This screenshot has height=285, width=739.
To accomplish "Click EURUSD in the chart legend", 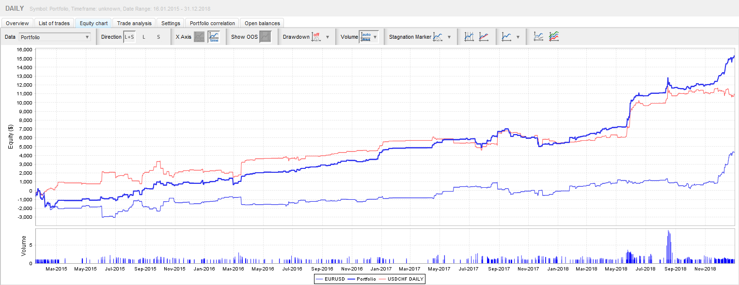I will (x=334, y=279).
